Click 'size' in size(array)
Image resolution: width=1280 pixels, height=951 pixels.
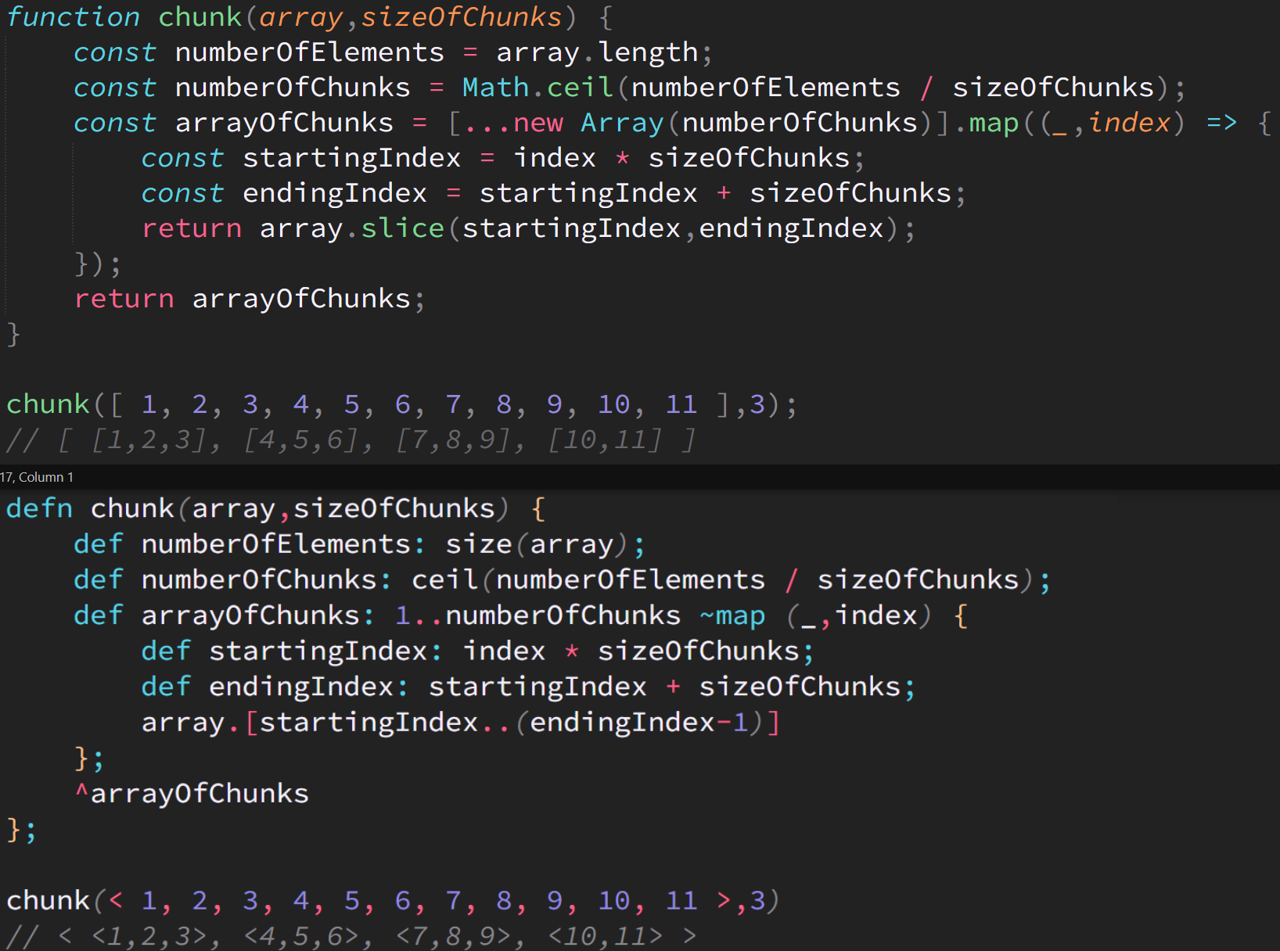[479, 544]
